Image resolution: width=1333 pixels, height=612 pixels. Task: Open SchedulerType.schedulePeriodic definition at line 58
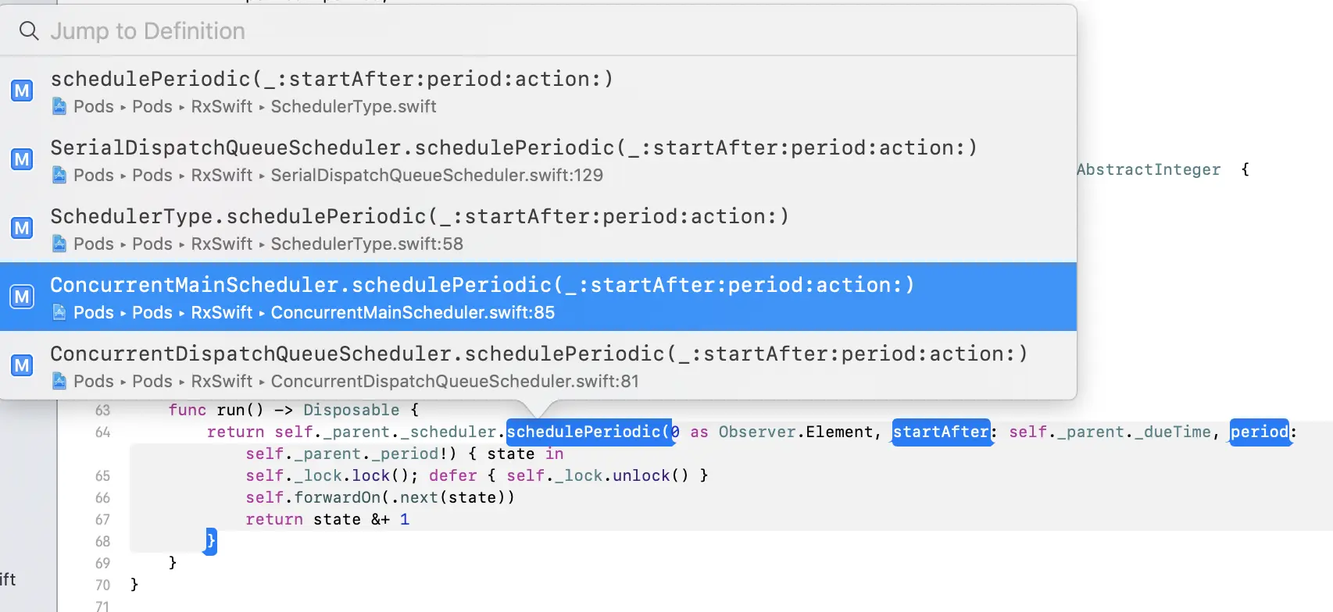tap(420, 217)
